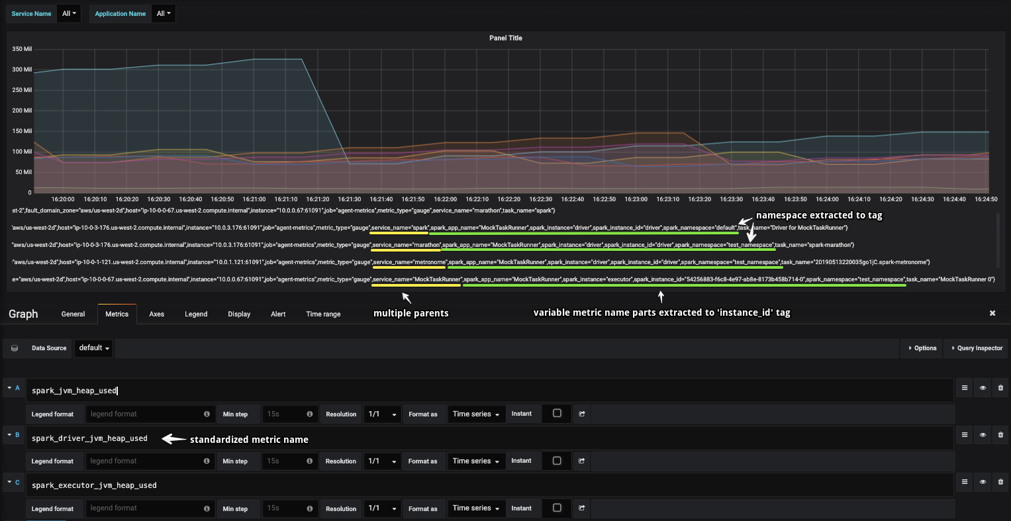This screenshot has width=1011, height=521.
Task: Focus the Min step input of query B
Action: tap(289, 461)
